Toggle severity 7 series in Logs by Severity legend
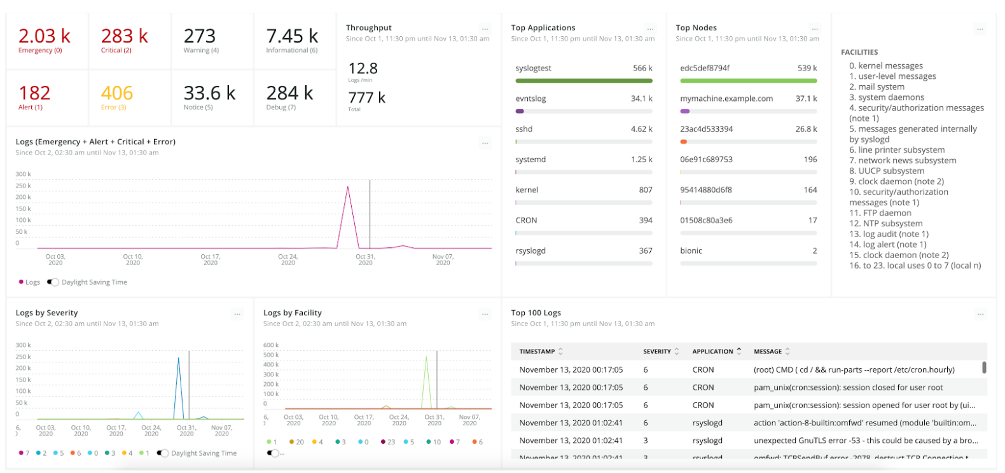The height and width of the screenshot is (473, 1005). pyautogui.click(x=24, y=453)
